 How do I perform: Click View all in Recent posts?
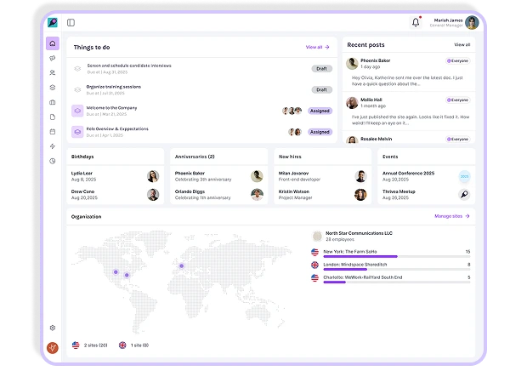click(462, 44)
